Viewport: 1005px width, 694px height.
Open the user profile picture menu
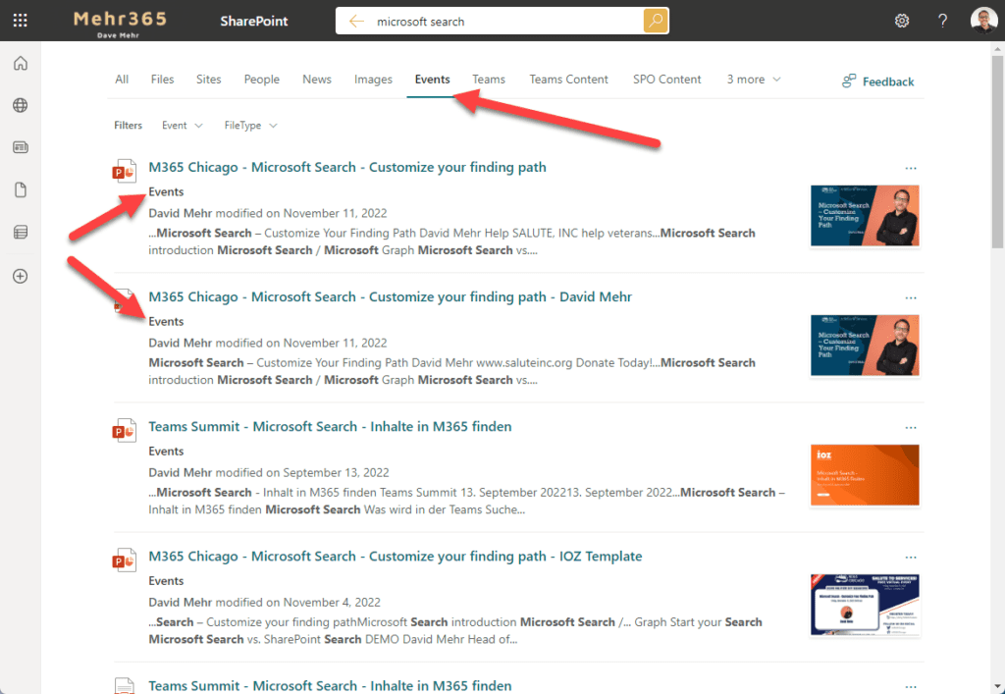[983, 21]
